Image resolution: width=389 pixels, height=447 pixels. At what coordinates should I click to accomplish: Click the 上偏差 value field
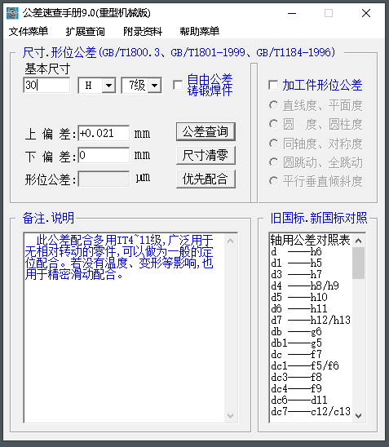point(104,133)
